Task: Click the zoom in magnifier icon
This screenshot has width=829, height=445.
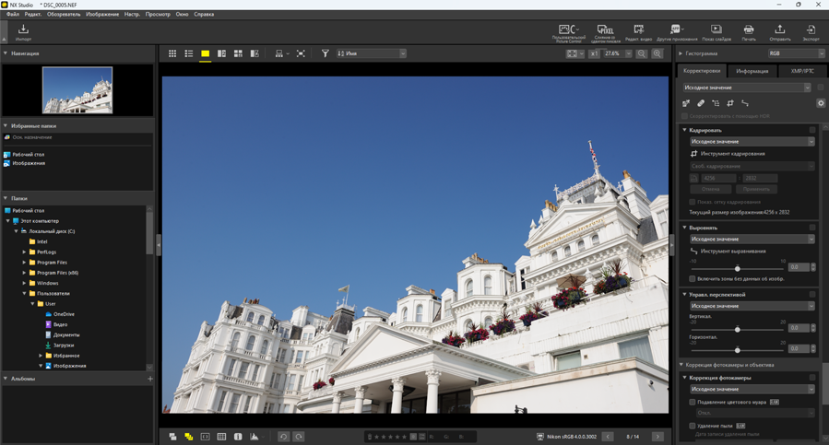Action: point(657,54)
